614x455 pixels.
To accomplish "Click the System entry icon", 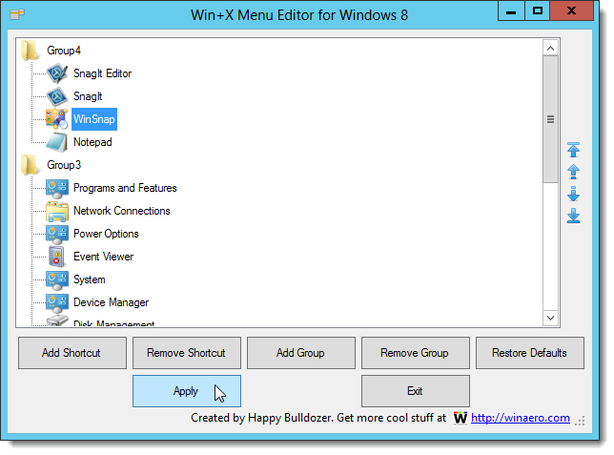I will point(57,279).
